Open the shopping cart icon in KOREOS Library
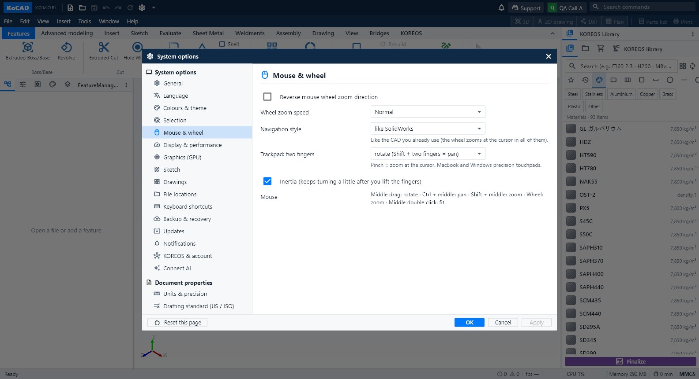The image size is (699, 379). (601, 48)
